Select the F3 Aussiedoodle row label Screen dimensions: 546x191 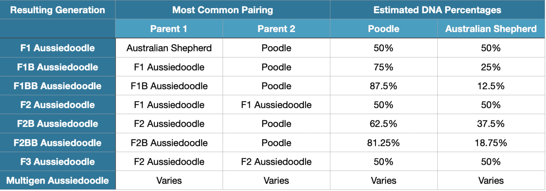58,162
